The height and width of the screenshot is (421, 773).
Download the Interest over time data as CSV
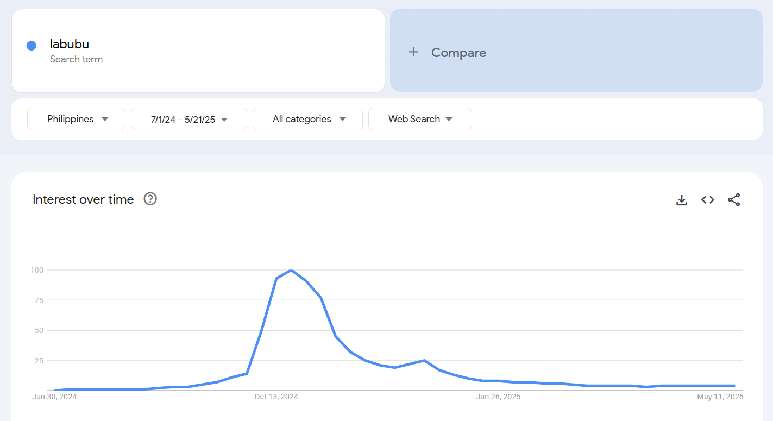click(682, 200)
